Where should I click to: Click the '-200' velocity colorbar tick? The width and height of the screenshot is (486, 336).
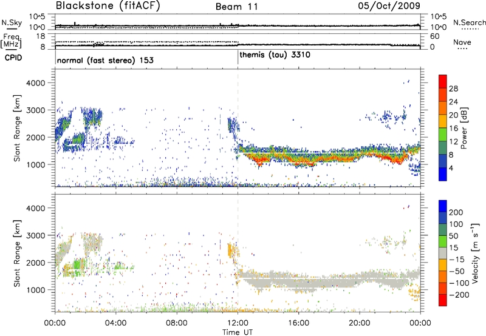pos(459,295)
